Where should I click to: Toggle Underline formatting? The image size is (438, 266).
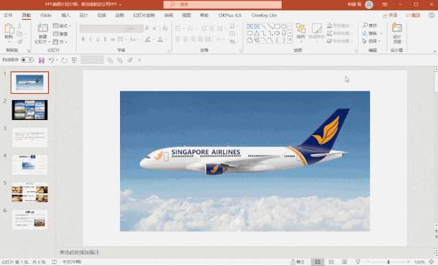point(98,39)
